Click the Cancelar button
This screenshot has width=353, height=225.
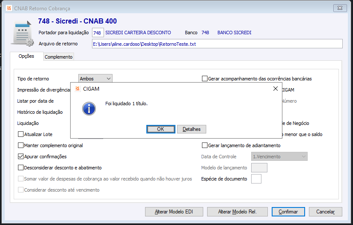[x=326, y=212]
